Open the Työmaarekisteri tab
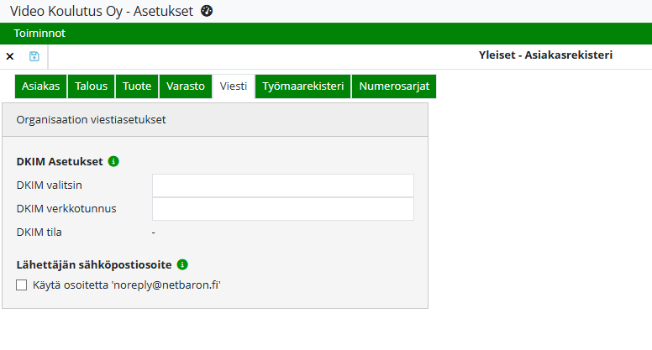Screen dimensions: 652x350 click(x=302, y=86)
